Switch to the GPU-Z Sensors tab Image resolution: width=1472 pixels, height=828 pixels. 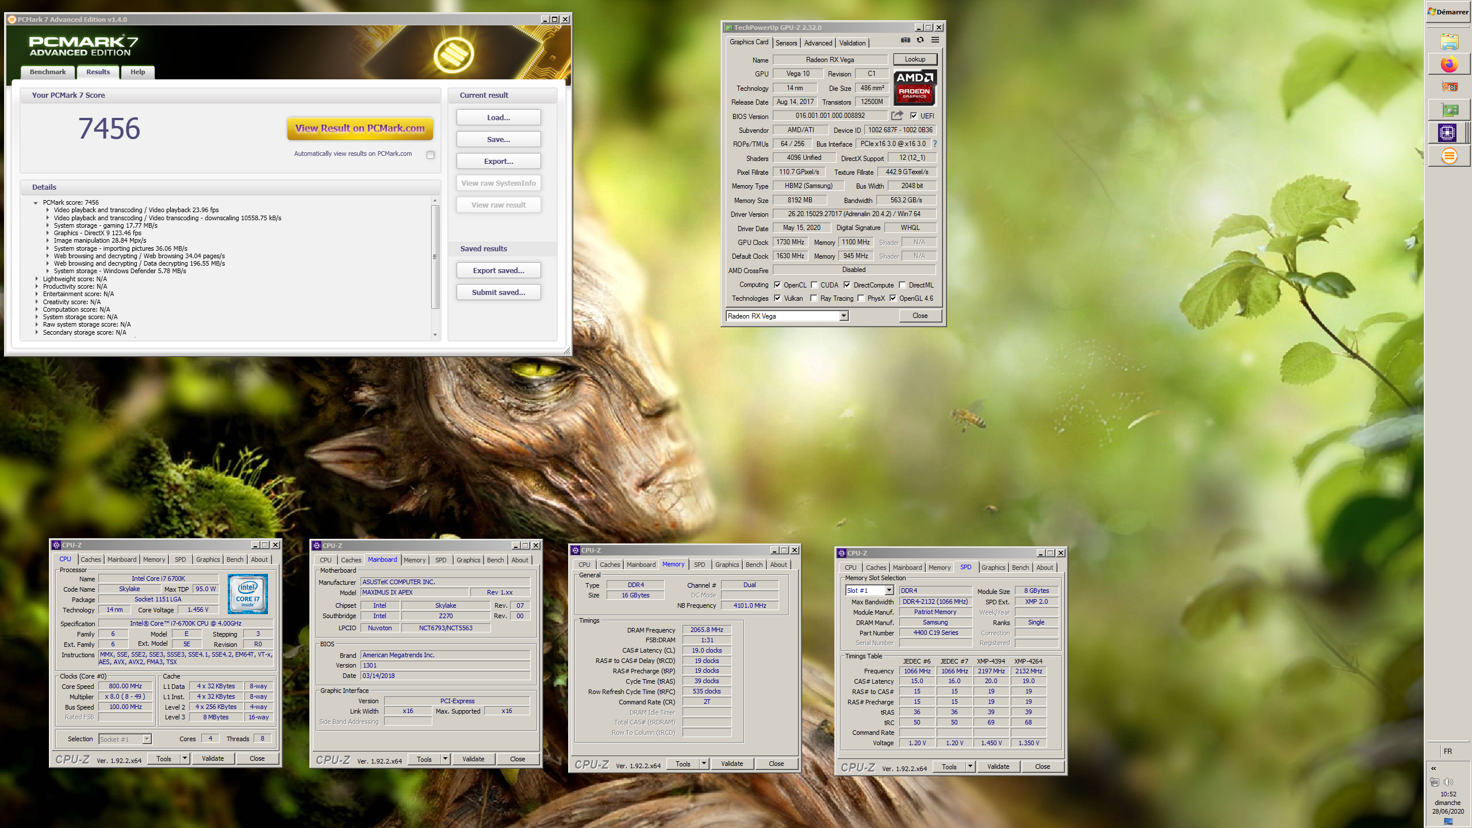click(x=786, y=43)
